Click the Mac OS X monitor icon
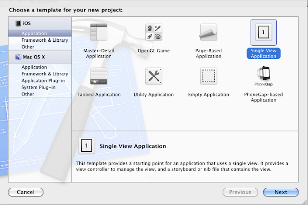308x205 pixels. [18, 57]
